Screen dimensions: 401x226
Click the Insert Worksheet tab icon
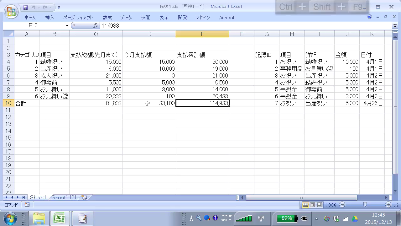(x=84, y=197)
